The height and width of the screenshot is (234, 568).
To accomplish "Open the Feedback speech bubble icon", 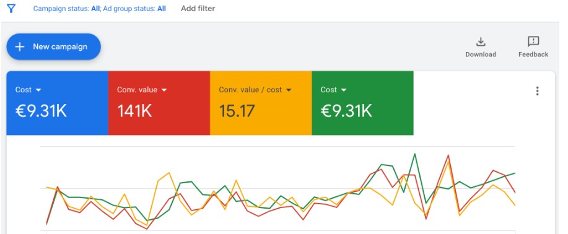I will [x=533, y=42].
